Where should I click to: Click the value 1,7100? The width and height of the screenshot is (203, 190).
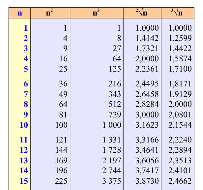(180, 69)
